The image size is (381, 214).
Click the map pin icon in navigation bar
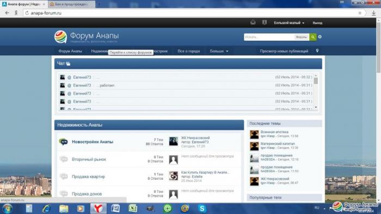(317, 51)
